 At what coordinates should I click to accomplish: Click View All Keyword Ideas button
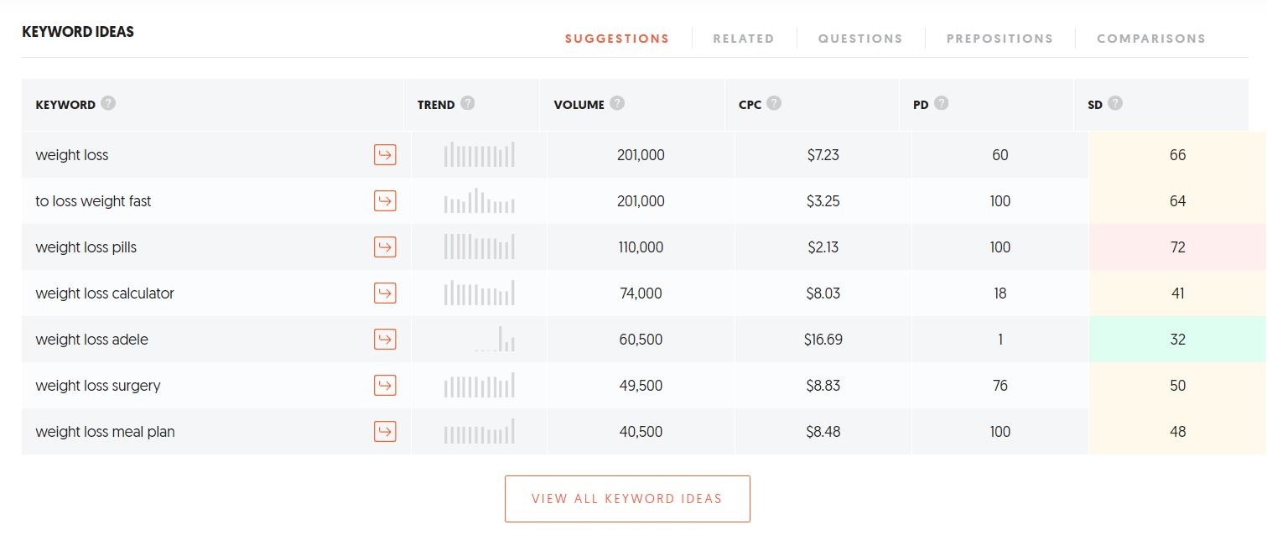(x=627, y=499)
